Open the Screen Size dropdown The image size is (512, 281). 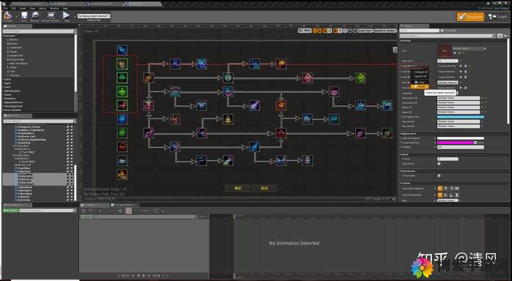[365, 31]
